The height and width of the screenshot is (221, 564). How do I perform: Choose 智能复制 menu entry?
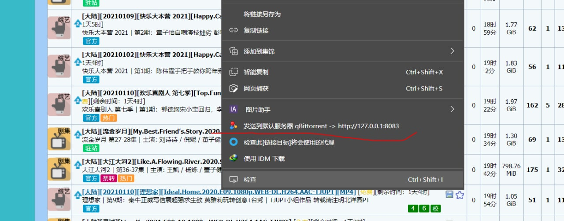[343, 72]
